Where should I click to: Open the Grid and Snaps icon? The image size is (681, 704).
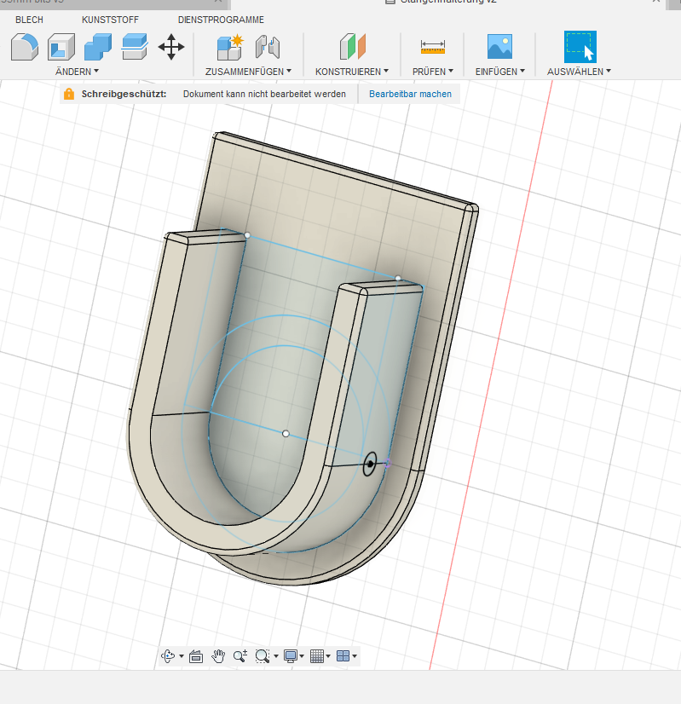317,656
